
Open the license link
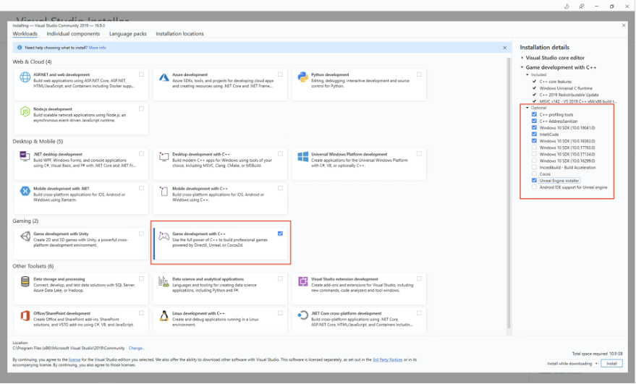(75, 359)
